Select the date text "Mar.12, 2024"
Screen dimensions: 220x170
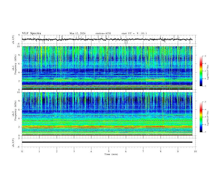point(77,33)
